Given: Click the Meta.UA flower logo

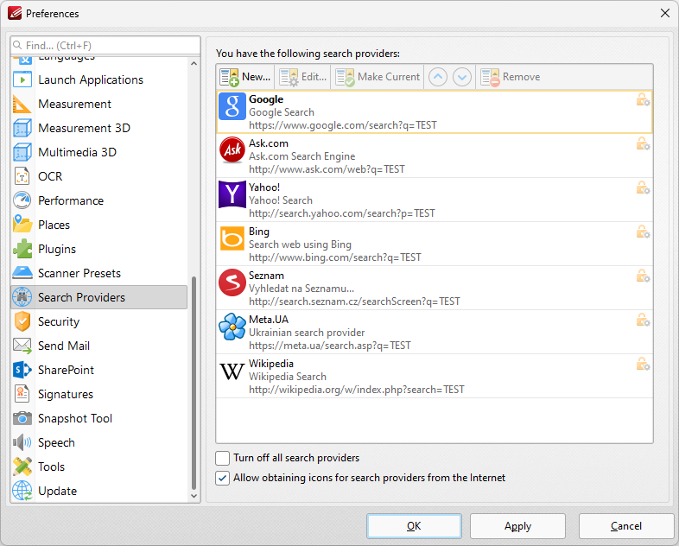Looking at the screenshot, I should 232,327.
